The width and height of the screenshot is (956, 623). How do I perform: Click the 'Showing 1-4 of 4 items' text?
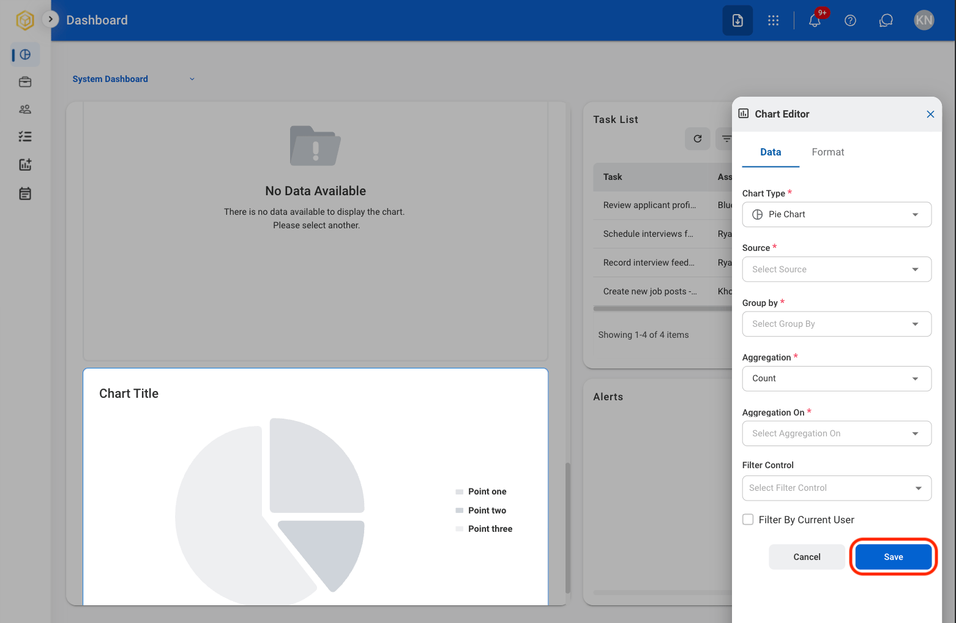point(643,335)
